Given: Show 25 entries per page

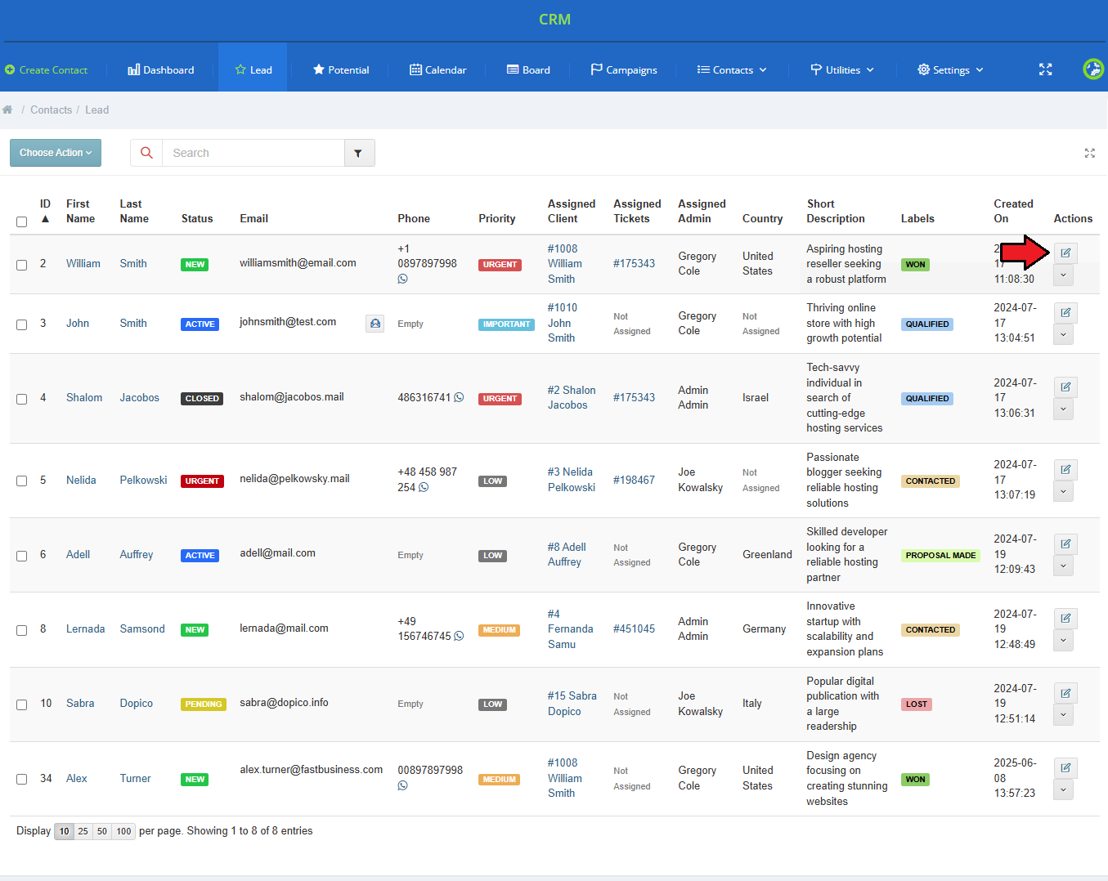Looking at the screenshot, I should click(x=83, y=831).
